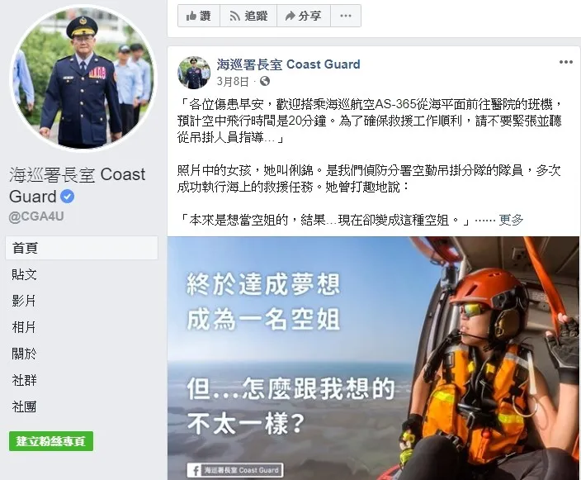The height and width of the screenshot is (480, 581).
Task: Select the 首頁 tab in sidebar
Action: [82, 248]
